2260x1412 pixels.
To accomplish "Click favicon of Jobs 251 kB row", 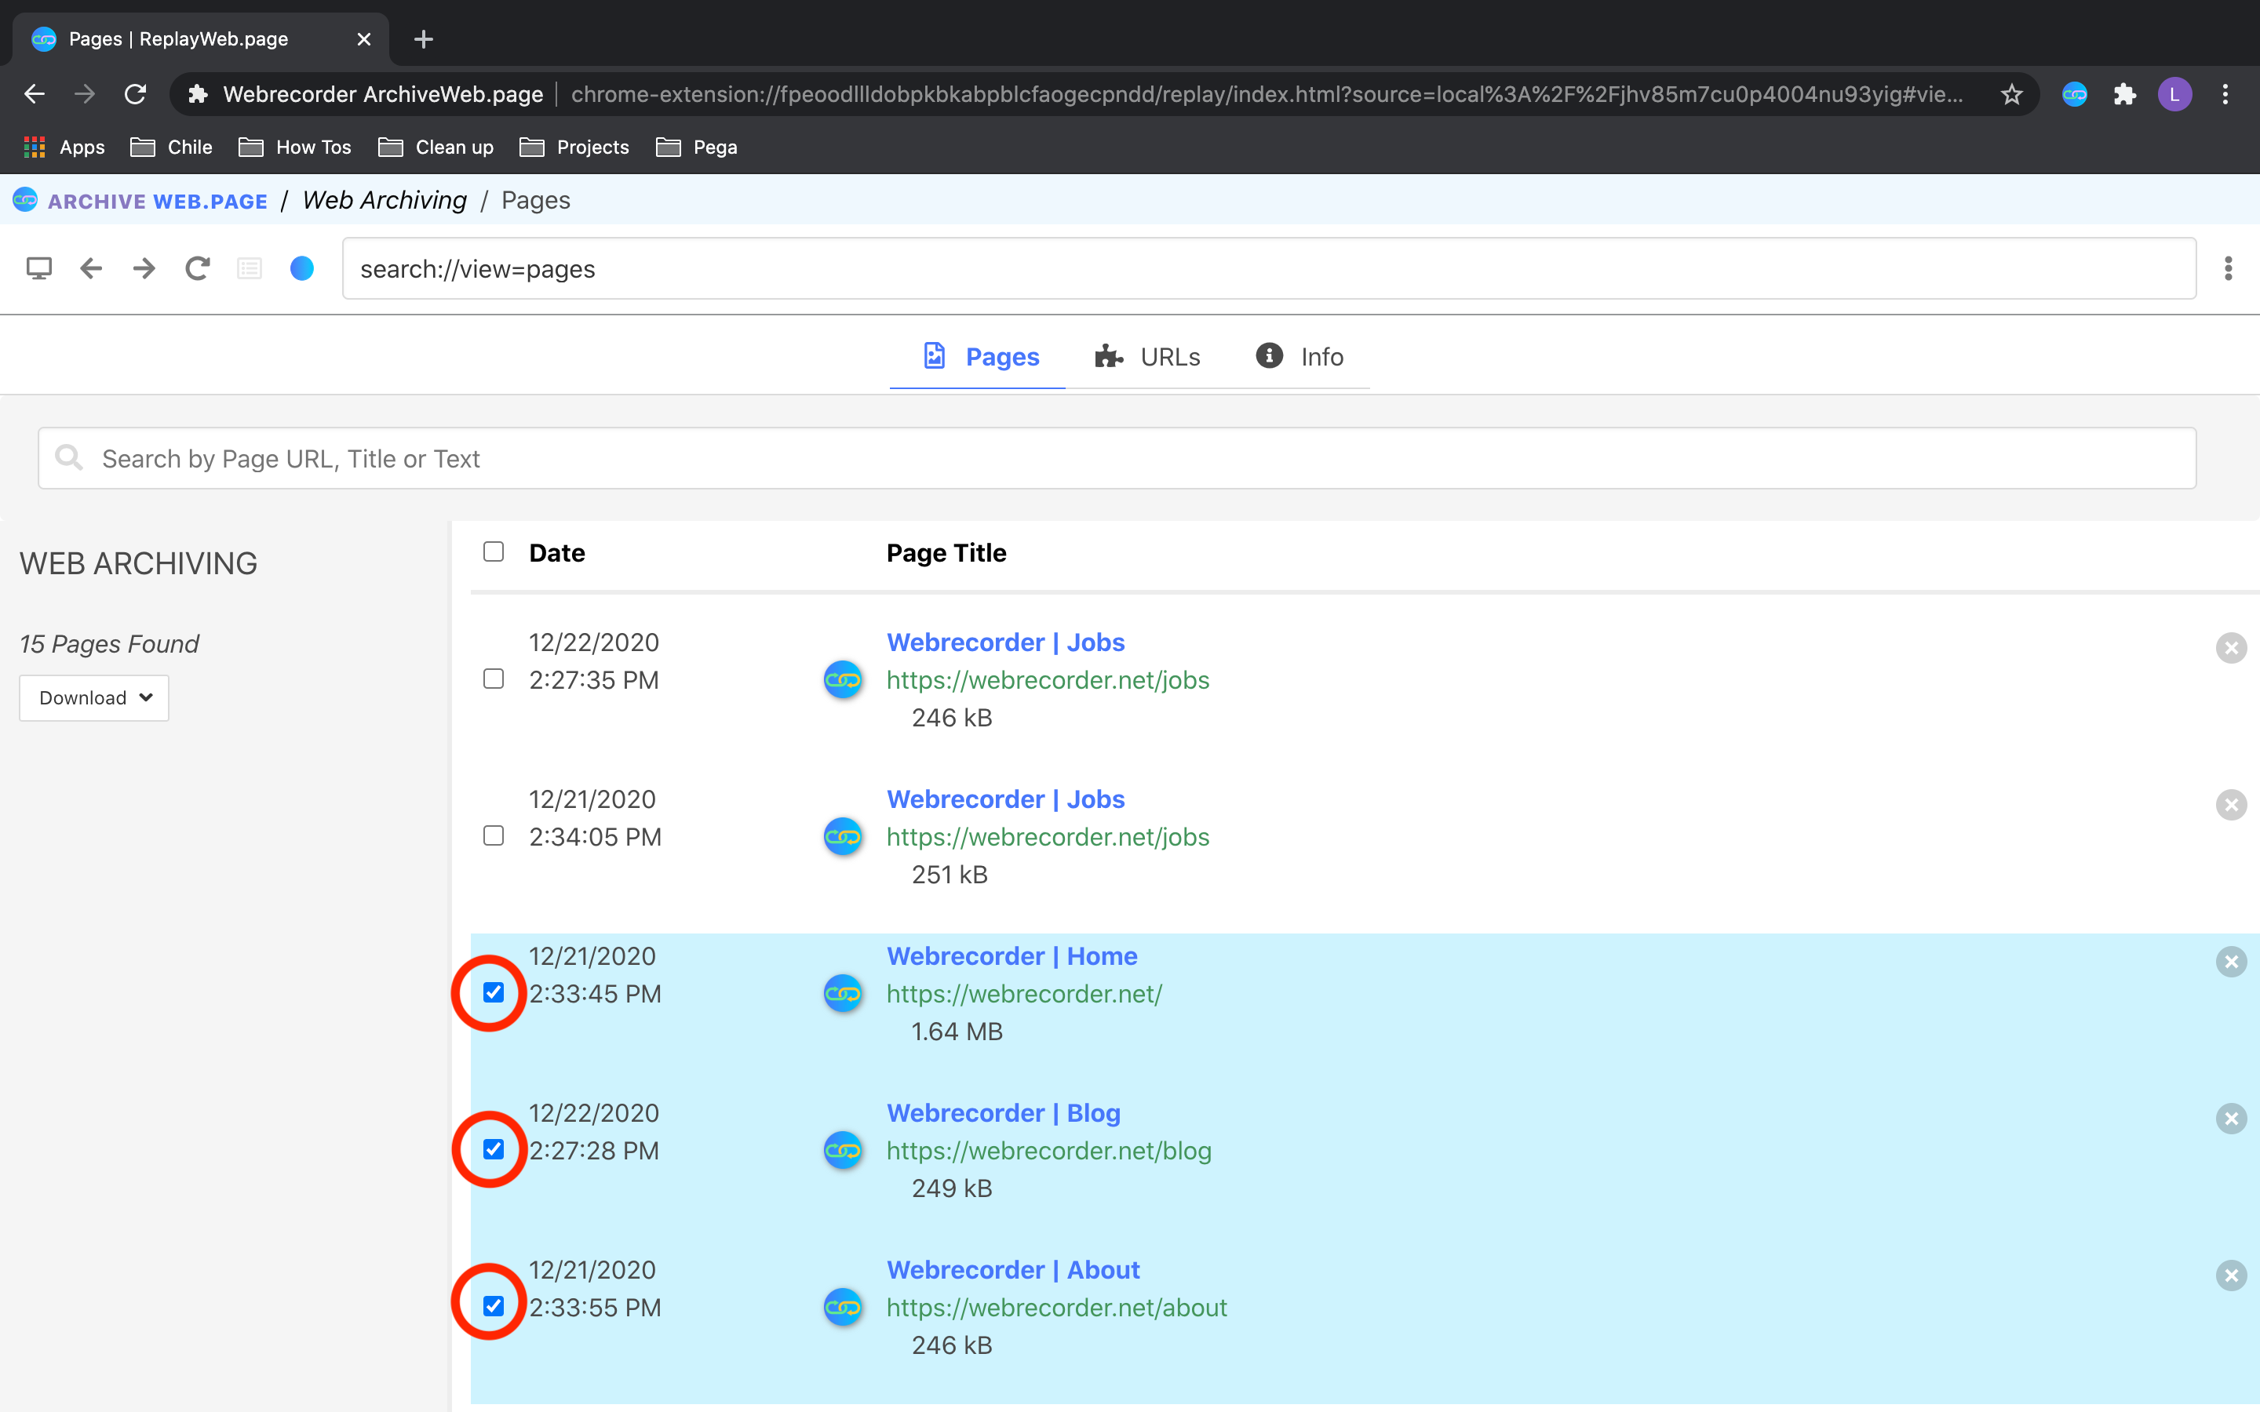I will tap(842, 837).
